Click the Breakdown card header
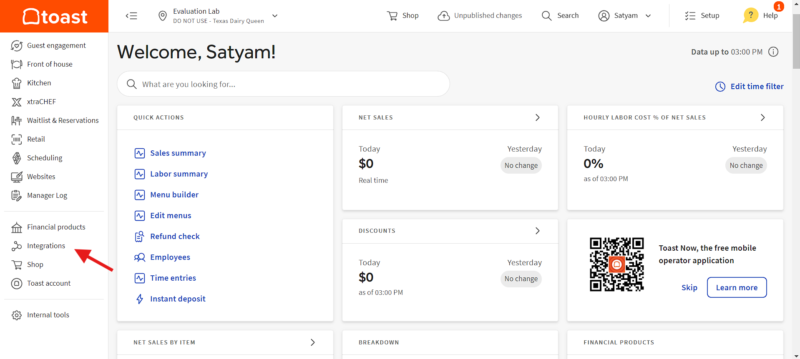This screenshot has width=800, height=359. coord(450,342)
